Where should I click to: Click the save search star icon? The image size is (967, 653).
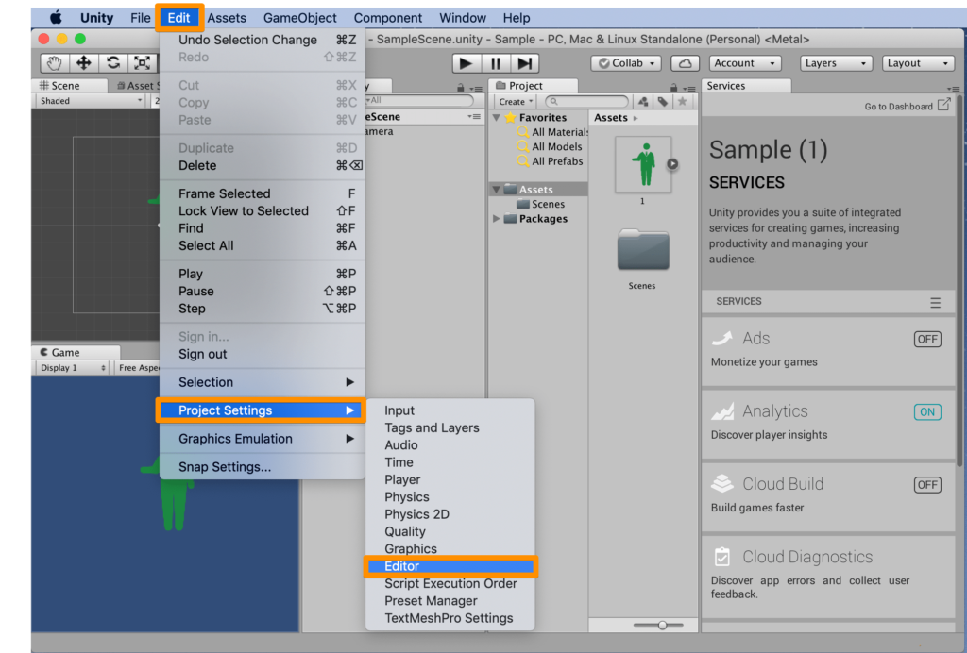tap(682, 102)
